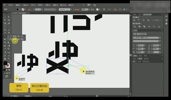Viewport: 171px width, 100px height.
Task: Select the Type tool
Action: pos(5,26)
